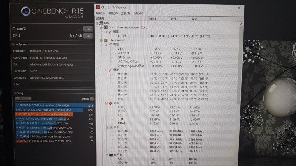Click the Sensor column header in HWMonitor
296x166 pixels.
point(122,18)
